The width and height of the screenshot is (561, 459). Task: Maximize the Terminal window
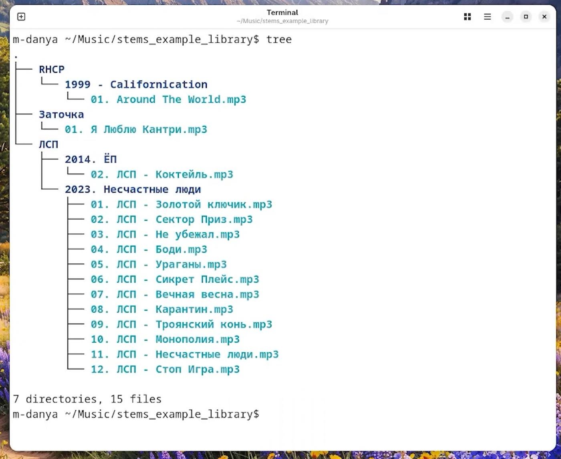(526, 16)
